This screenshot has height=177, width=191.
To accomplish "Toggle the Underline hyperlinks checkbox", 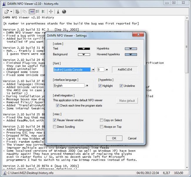I will pyautogui.click(x=121, y=86).
